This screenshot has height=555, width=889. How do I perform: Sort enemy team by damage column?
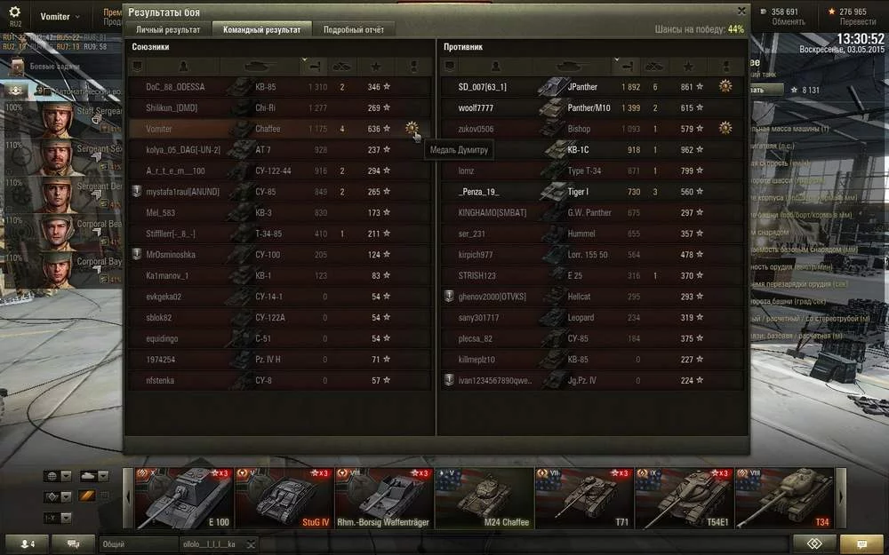coord(626,67)
